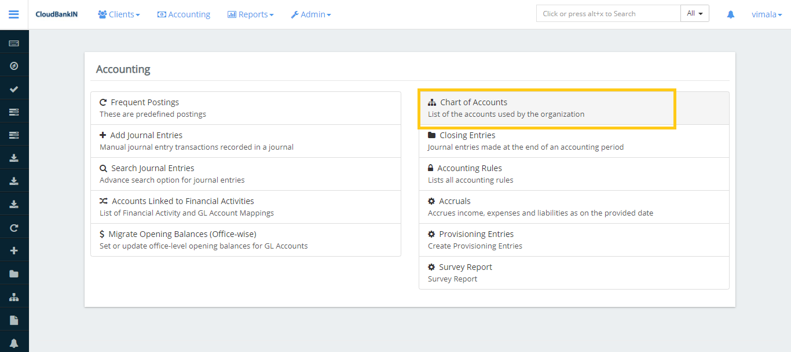Screen dimensions: 791x352
Task: Select the checker inbox checkmark icon
Action: (14, 88)
